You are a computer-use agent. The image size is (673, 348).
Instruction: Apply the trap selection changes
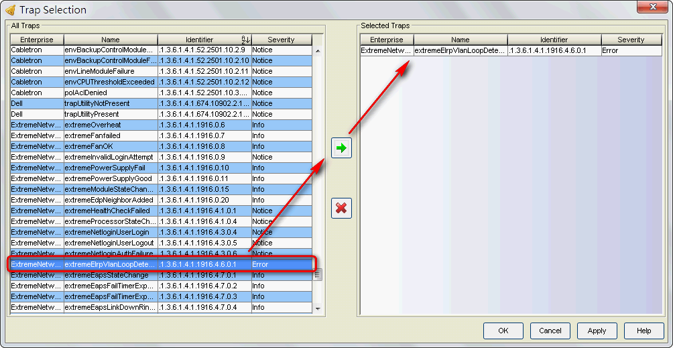point(597,331)
